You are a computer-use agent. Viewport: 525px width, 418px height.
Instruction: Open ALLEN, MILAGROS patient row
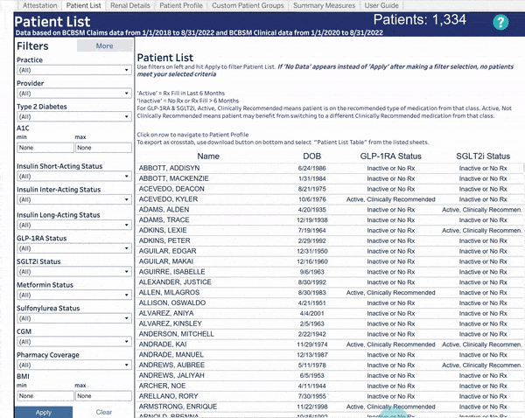click(x=330, y=292)
